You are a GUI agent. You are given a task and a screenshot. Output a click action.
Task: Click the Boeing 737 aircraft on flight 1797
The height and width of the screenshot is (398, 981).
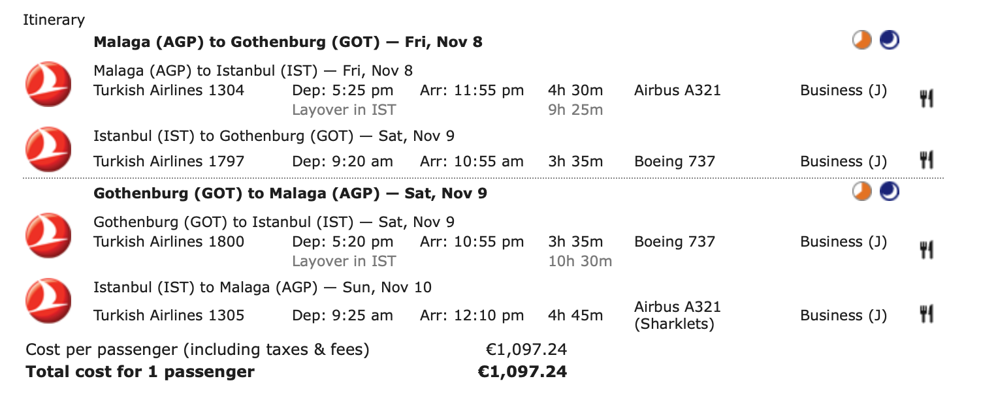[x=675, y=161]
